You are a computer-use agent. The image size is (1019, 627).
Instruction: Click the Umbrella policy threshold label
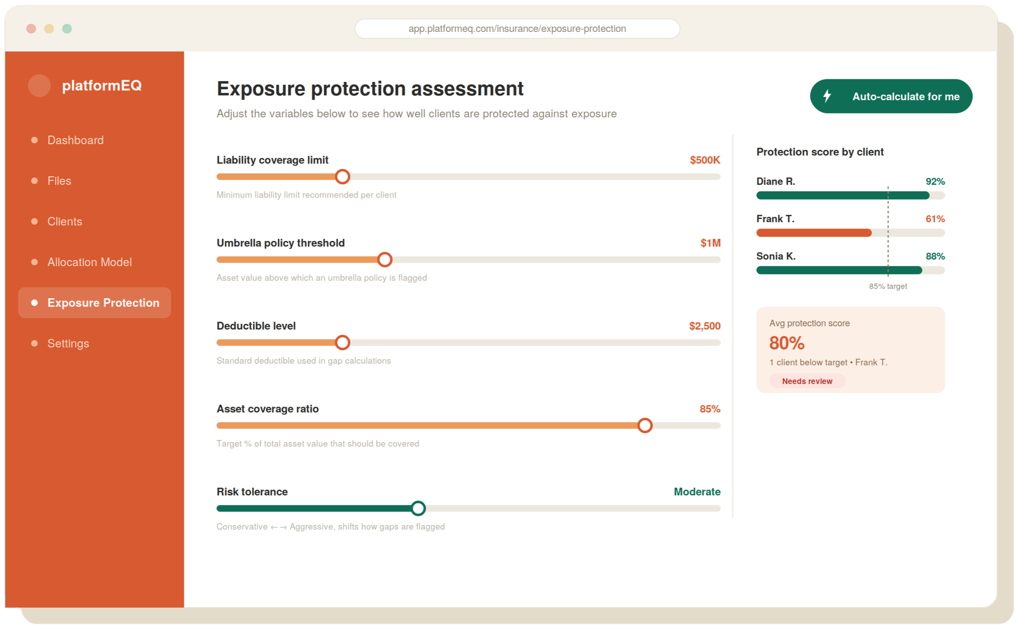click(280, 243)
